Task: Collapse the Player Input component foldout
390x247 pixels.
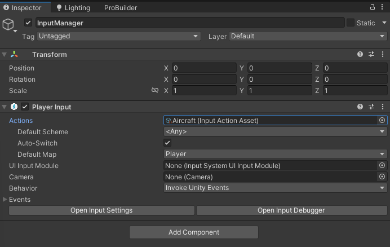Action: (x=5, y=107)
